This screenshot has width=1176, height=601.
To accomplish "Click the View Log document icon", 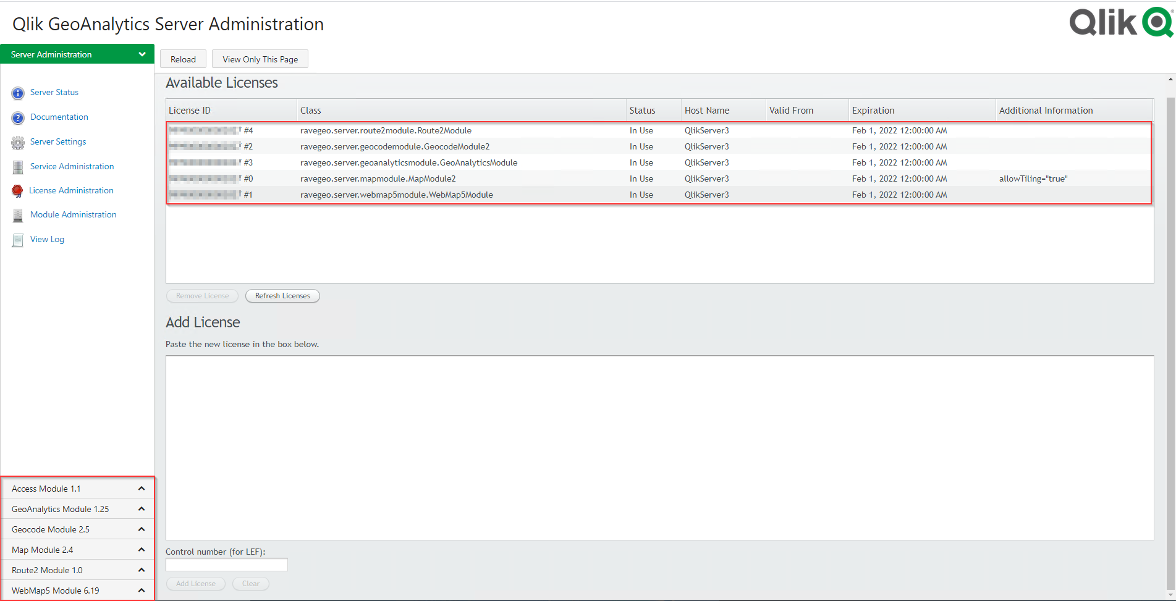I will [x=18, y=240].
